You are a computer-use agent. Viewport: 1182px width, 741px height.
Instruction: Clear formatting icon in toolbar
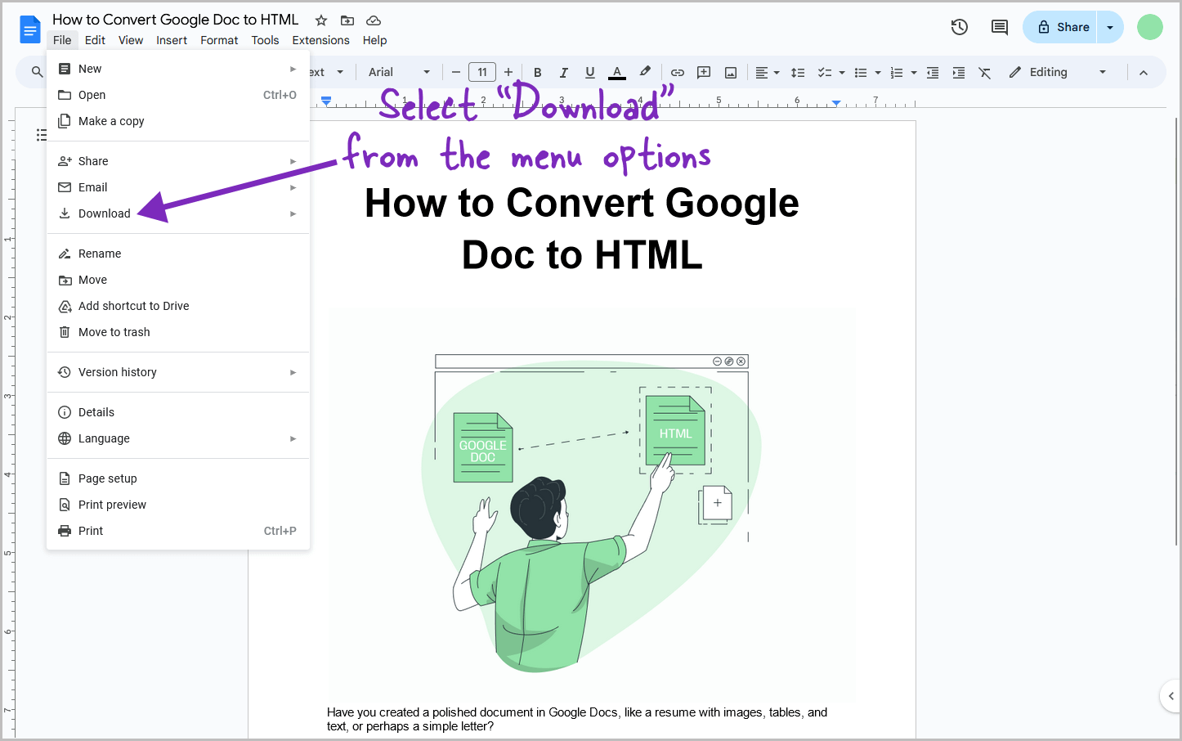point(985,72)
